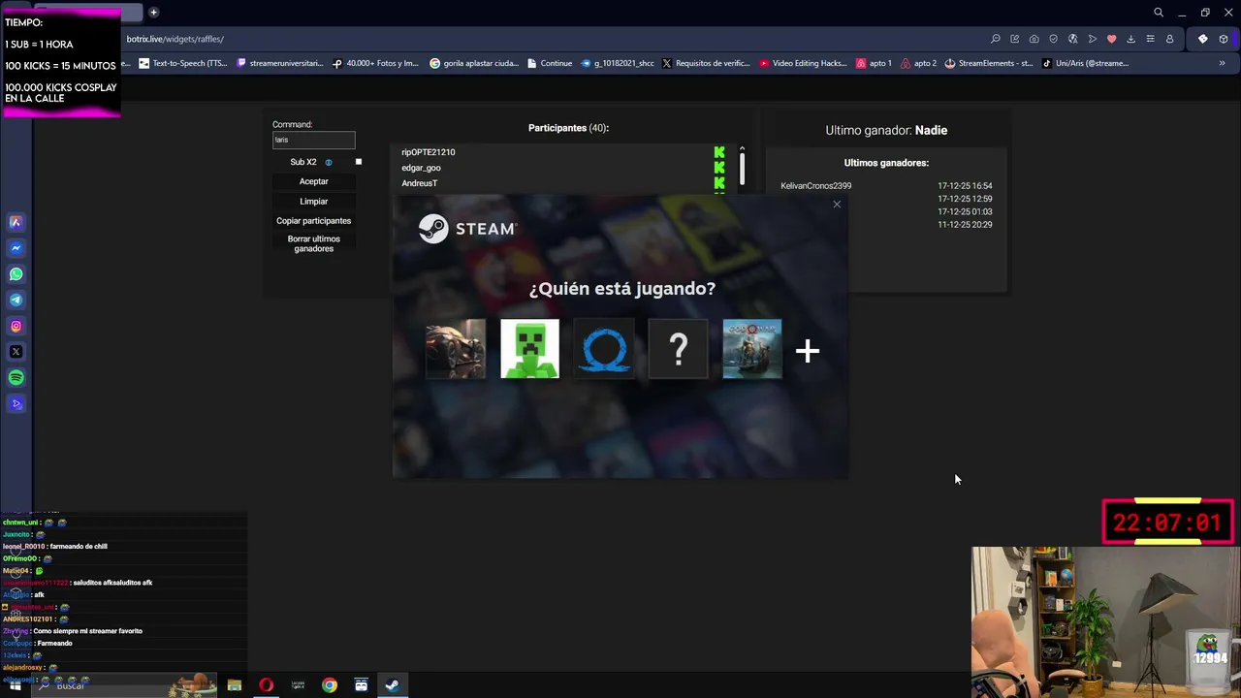Open browser tab search magnifier
The height and width of the screenshot is (698, 1241).
(1159, 13)
